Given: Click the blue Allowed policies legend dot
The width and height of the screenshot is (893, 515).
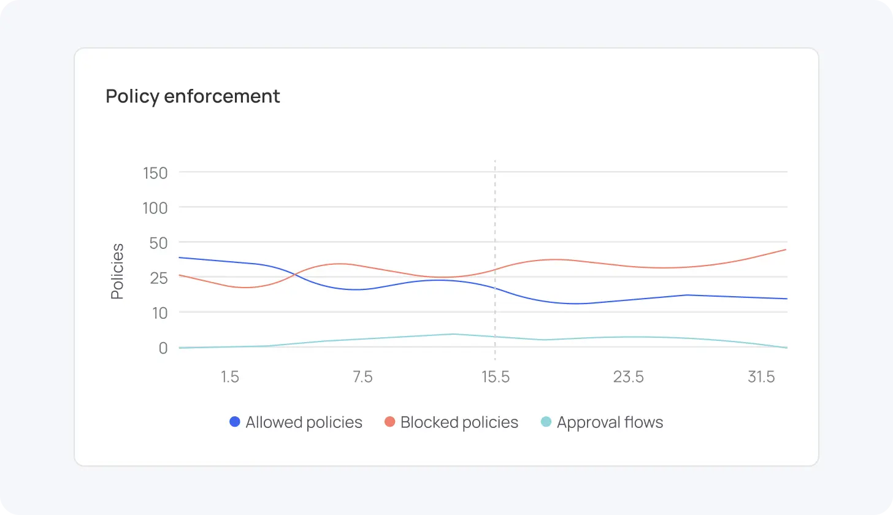Looking at the screenshot, I should click(x=234, y=422).
